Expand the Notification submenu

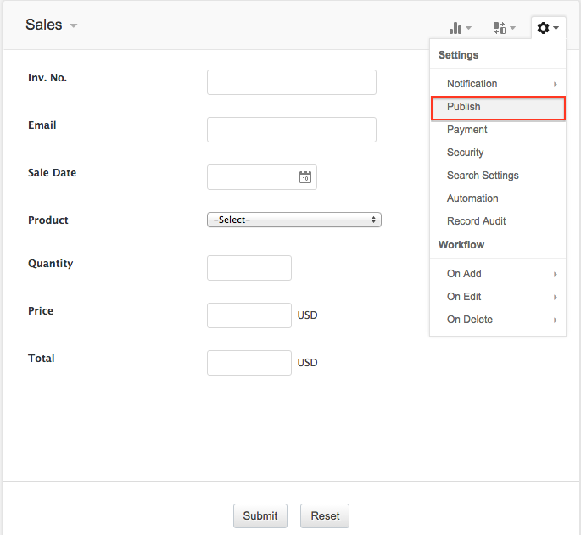click(498, 84)
